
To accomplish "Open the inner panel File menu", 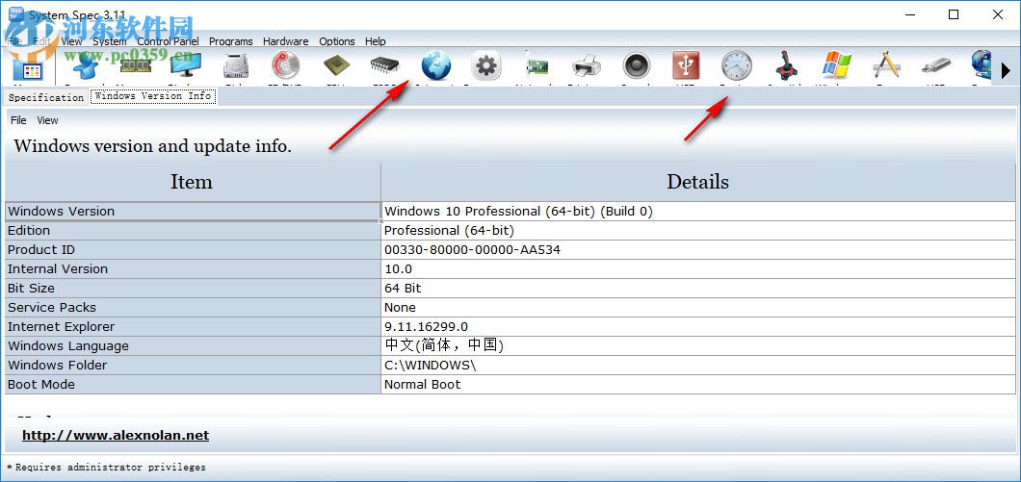I will (x=18, y=120).
